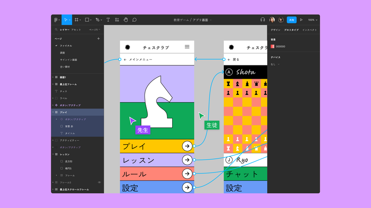Expand the 画面1 layer
The width and height of the screenshot is (371, 208).
click(x=53, y=77)
